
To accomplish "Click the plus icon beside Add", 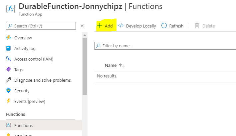I will coord(99,26).
